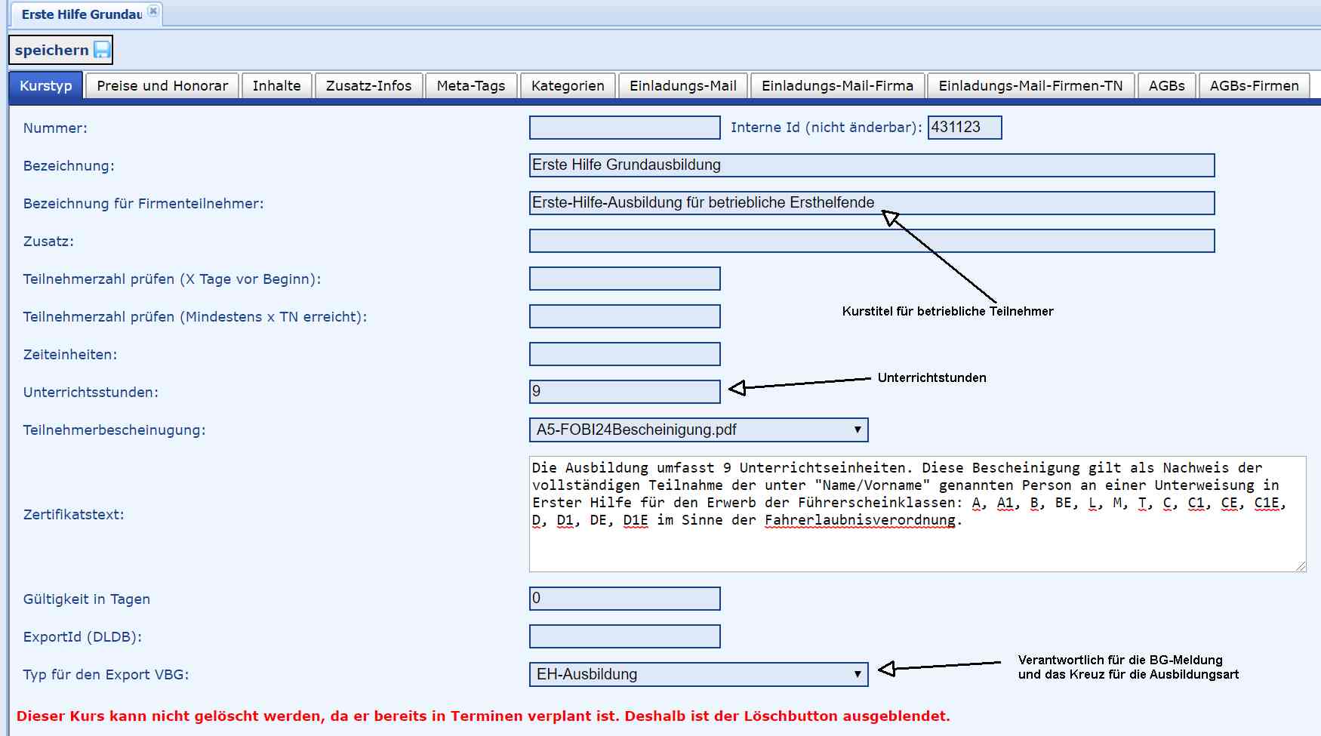Click the Gültigkeit in Tagen field
The height and width of the screenshot is (736, 1321).
click(x=624, y=599)
